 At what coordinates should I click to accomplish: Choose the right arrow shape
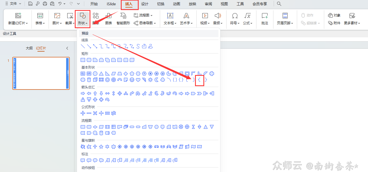(83, 93)
